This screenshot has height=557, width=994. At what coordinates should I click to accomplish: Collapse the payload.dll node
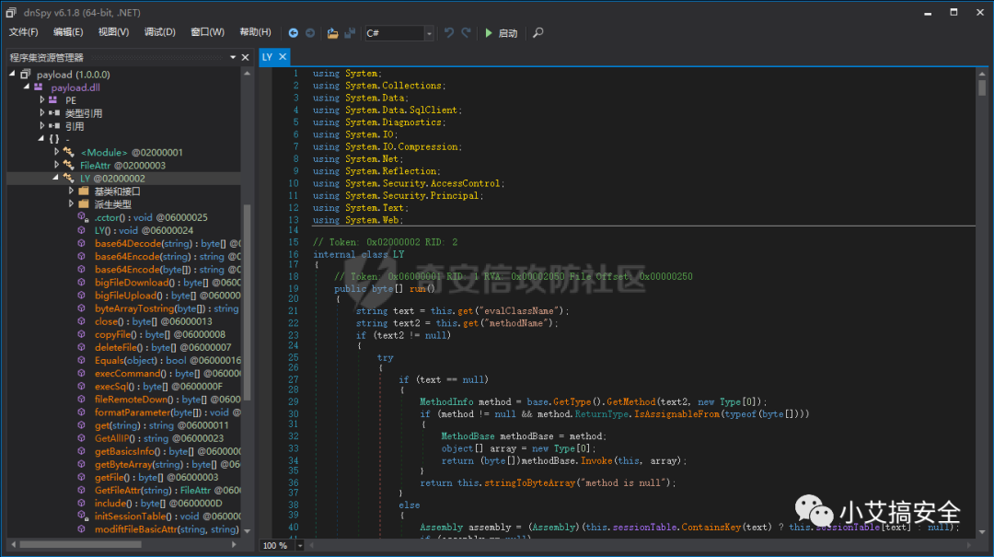27,87
